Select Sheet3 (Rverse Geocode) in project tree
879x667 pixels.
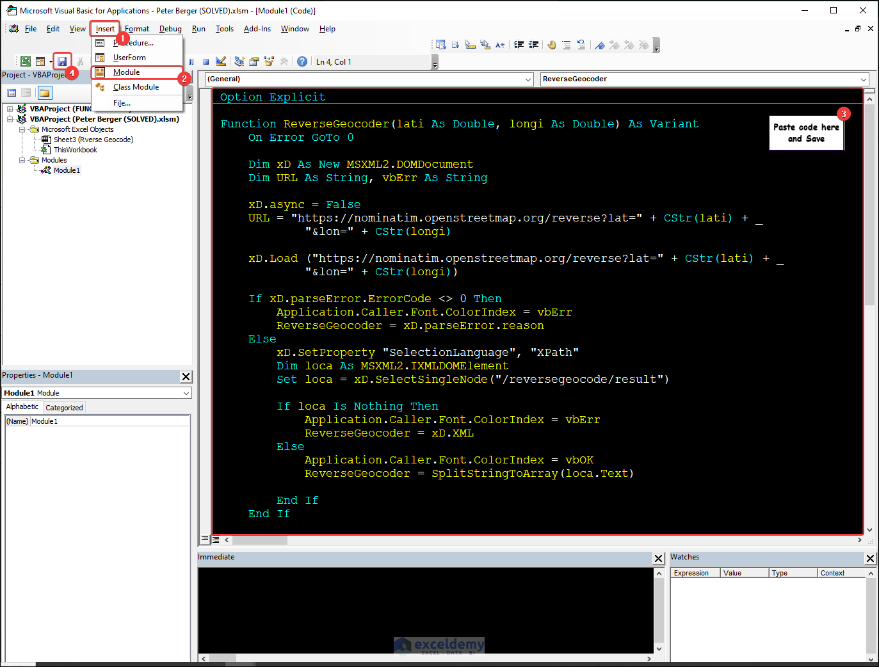[93, 140]
